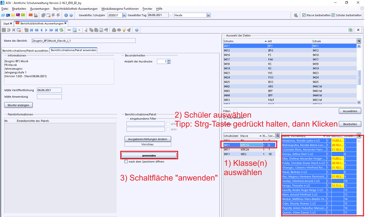Screen dimensions: 379x217
Task: Click the letzte Anwendung field
Action: pos(49,97)
